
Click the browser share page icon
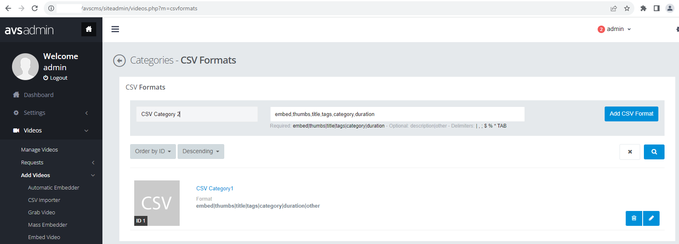coord(614,8)
